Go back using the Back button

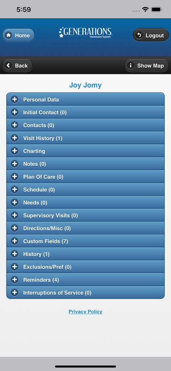pyautogui.click(x=17, y=66)
